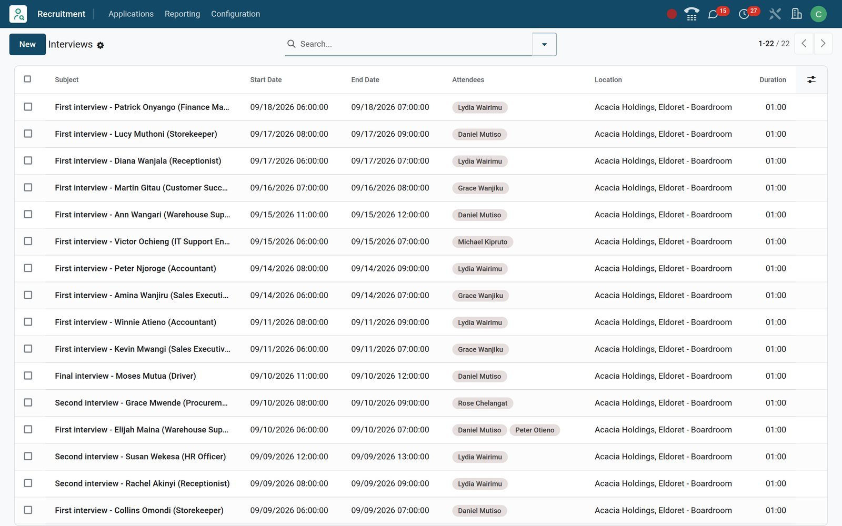Select the Moses Mutua row checkbox

click(28, 376)
